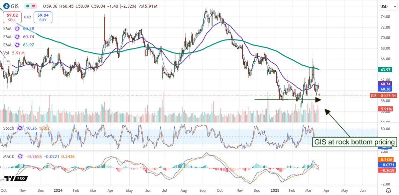Click the refresh icon next to MACD
The height and width of the screenshot is (195, 399).
point(21,156)
